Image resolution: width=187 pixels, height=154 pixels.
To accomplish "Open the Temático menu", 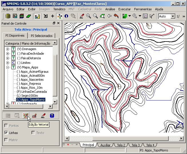I will (x=59, y=9).
